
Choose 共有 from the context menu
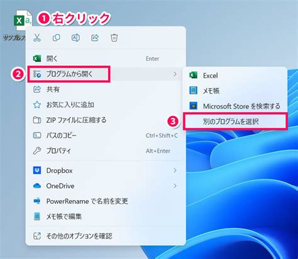coord(106,90)
